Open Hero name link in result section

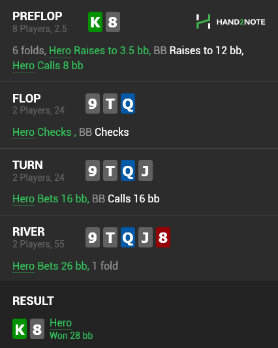click(61, 323)
